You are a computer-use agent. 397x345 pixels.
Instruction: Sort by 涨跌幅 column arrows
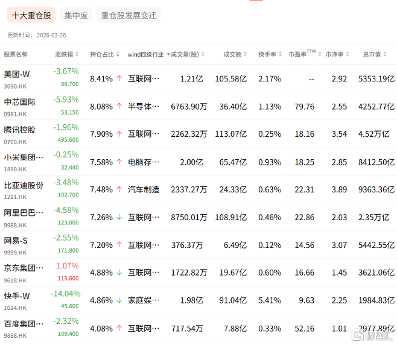[77, 54]
